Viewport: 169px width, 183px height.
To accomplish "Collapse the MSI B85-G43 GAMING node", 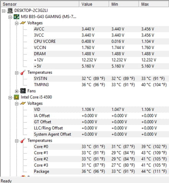I will tap(10, 17).
